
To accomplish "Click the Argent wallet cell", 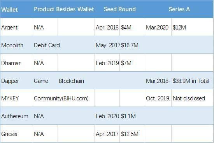I will pos(16,27).
